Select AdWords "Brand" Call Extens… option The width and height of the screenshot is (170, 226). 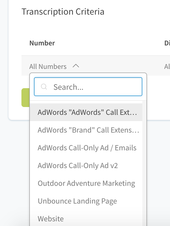click(86, 130)
